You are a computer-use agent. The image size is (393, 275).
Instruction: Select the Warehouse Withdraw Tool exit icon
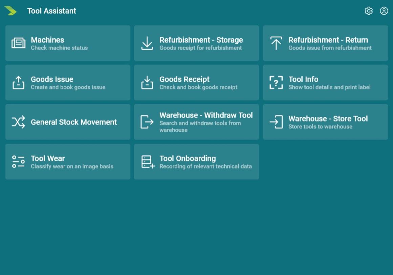coord(148,122)
